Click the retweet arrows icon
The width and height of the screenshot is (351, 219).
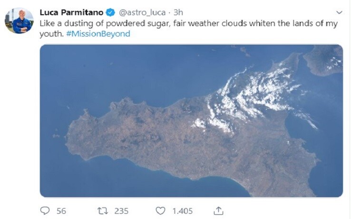[x=103, y=211]
